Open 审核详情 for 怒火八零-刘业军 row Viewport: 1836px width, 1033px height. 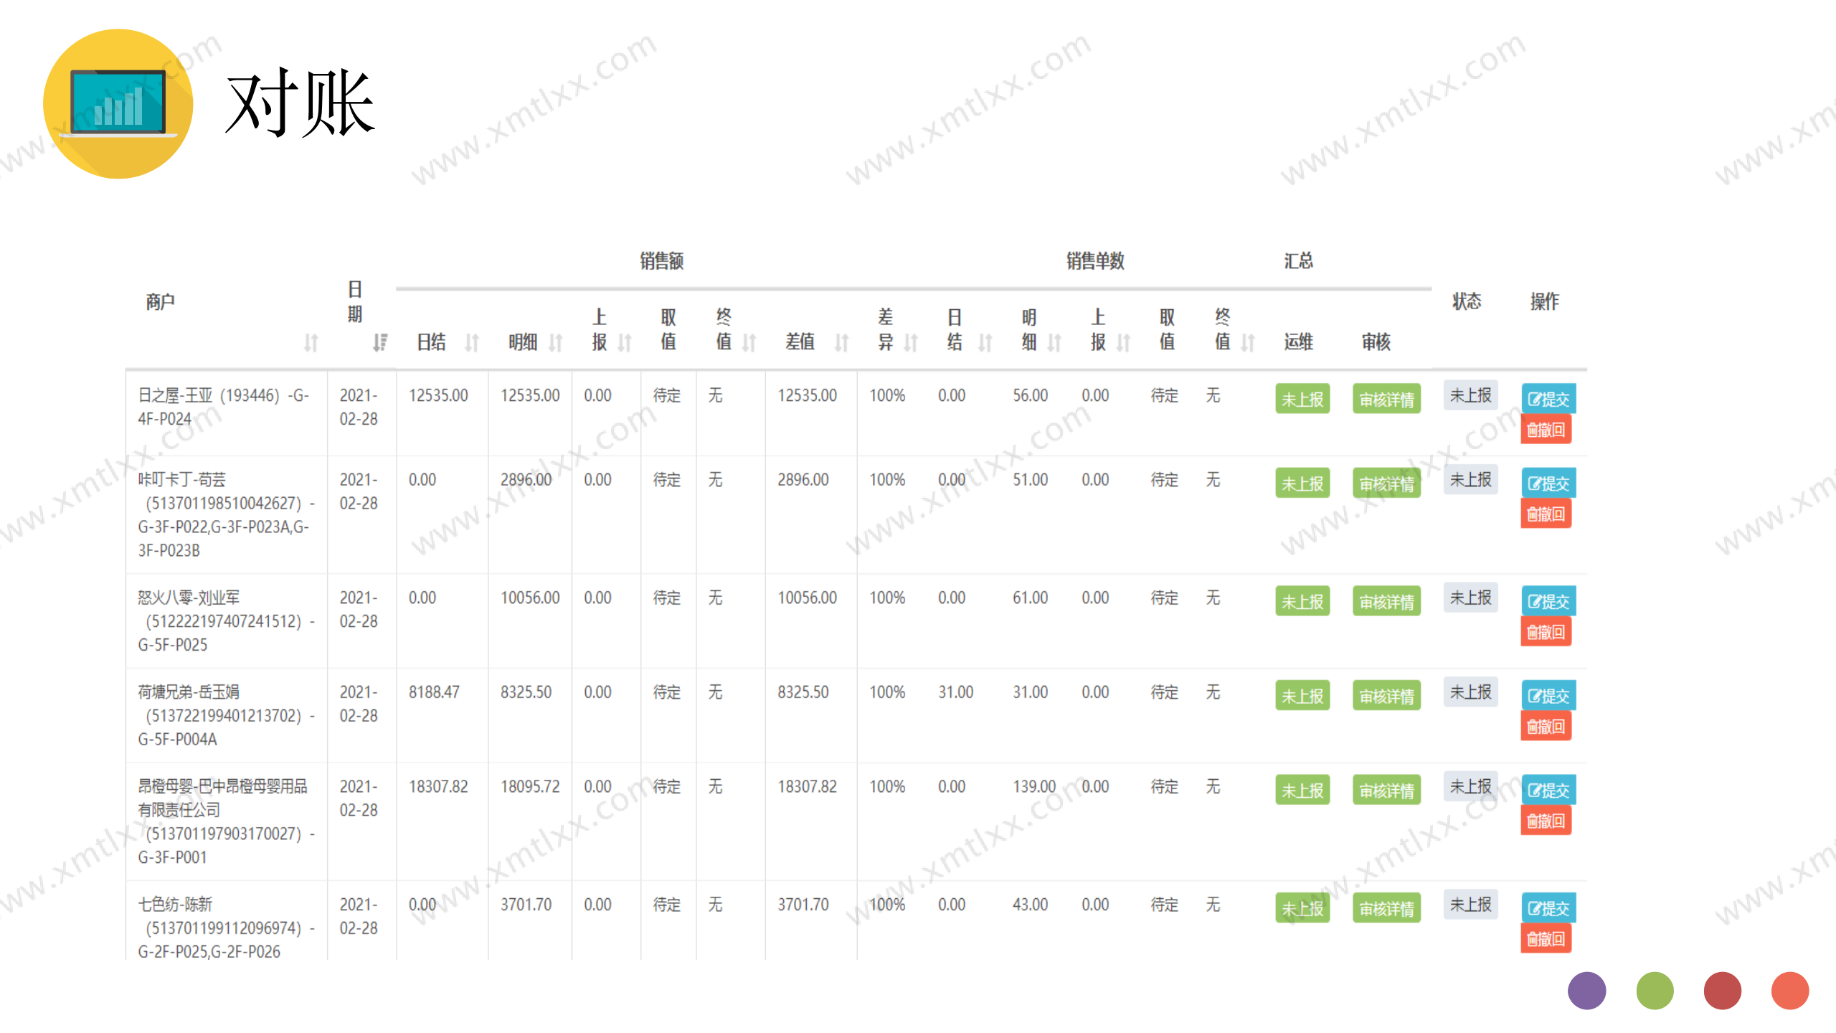coord(1386,601)
